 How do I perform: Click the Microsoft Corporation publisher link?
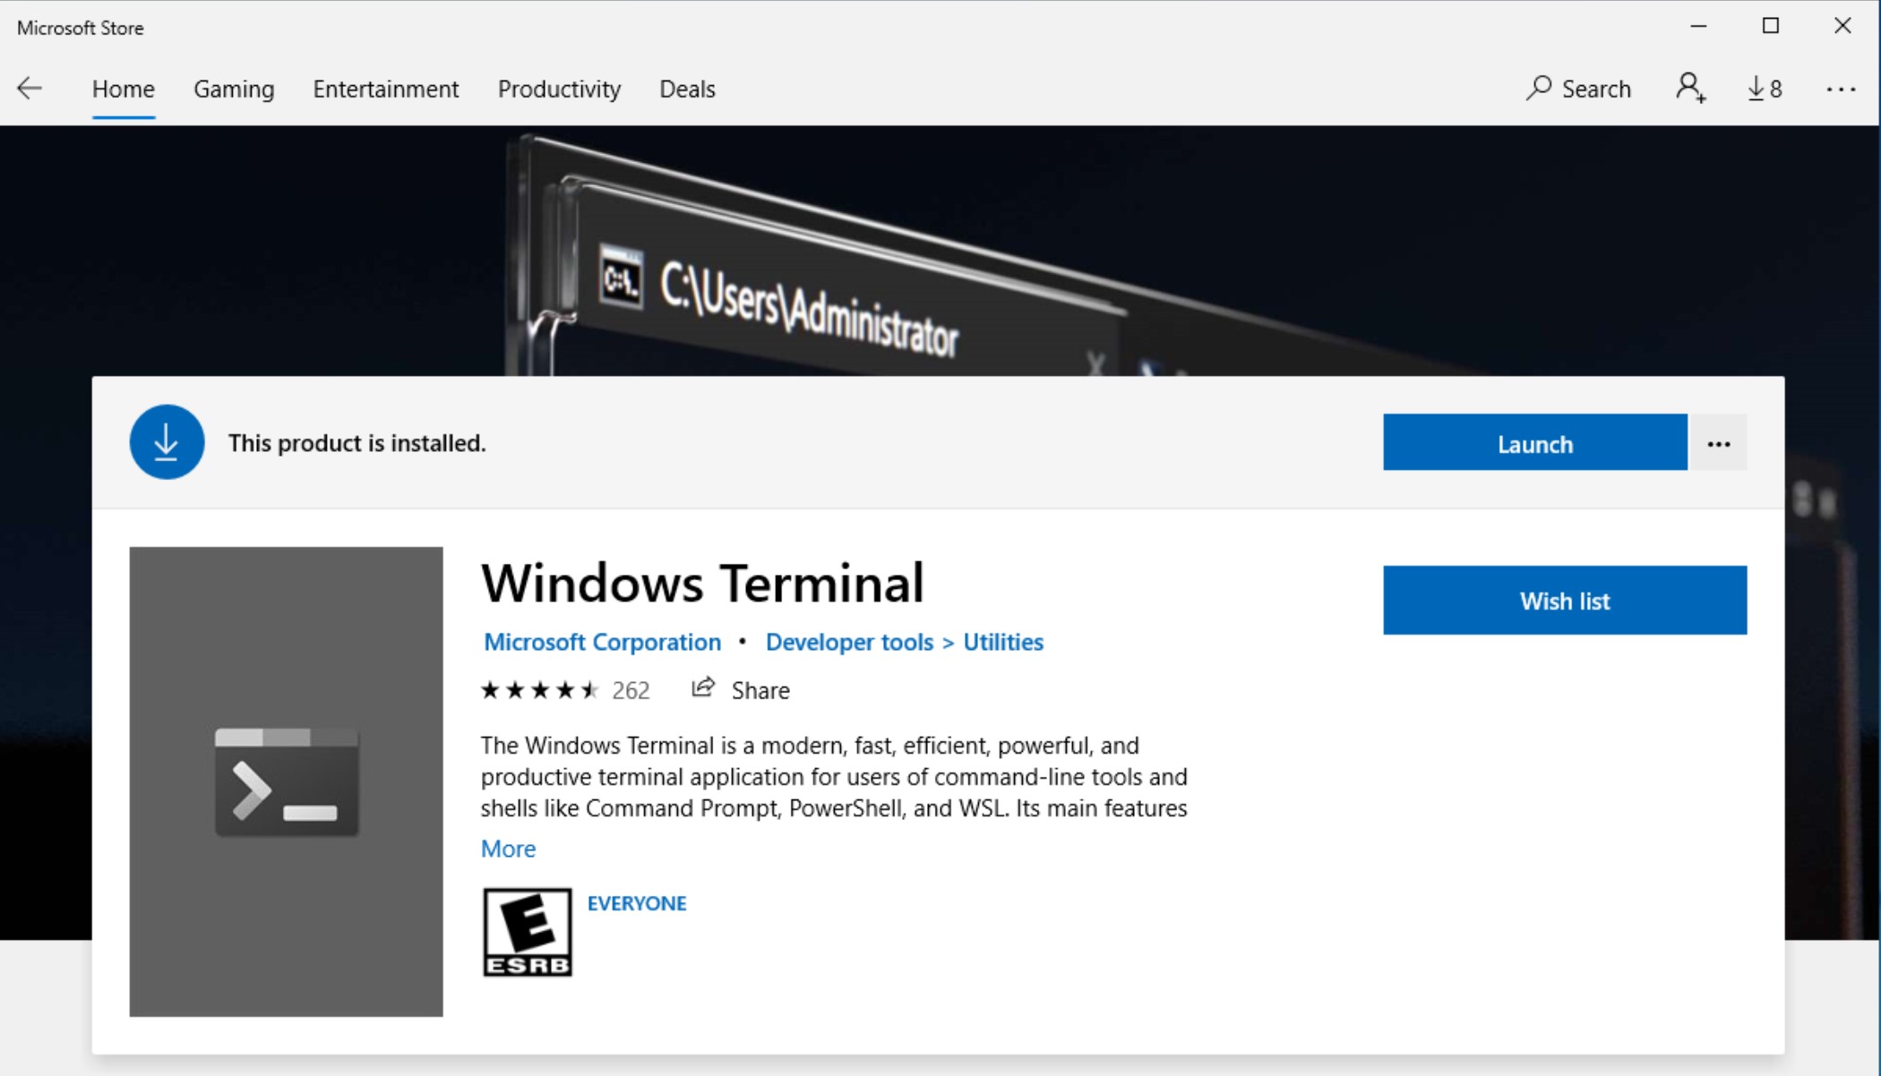601,641
